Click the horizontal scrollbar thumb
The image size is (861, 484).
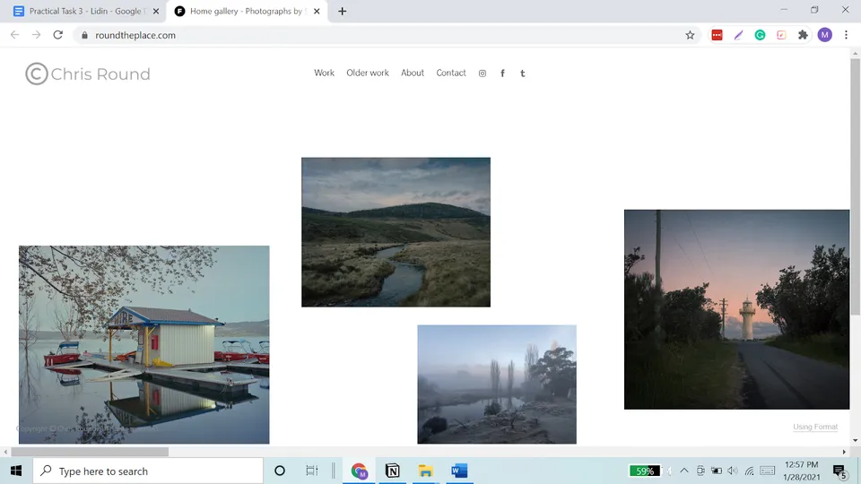click(90, 452)
